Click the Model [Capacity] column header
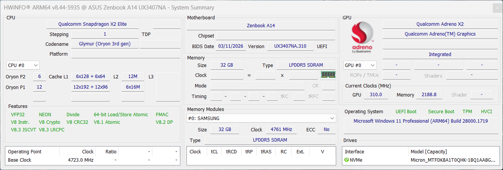The height and width of the screenshot is (170, 503). click(428, 152)
